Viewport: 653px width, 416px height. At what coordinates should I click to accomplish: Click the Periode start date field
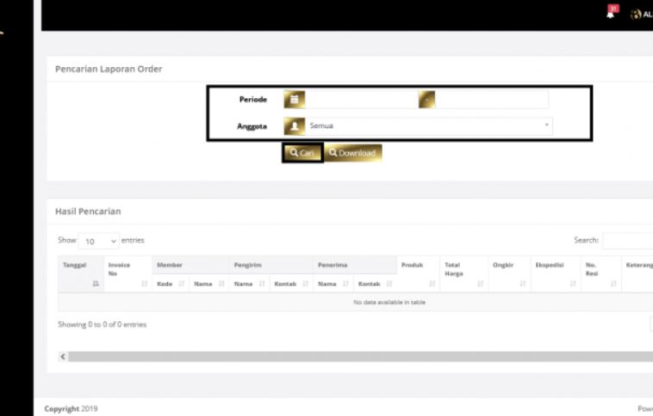click(x=361, y=100)
